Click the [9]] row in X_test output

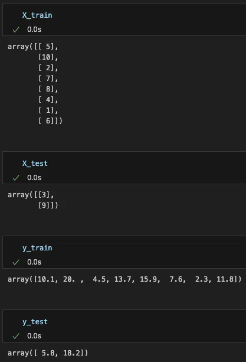click(48, 206)
